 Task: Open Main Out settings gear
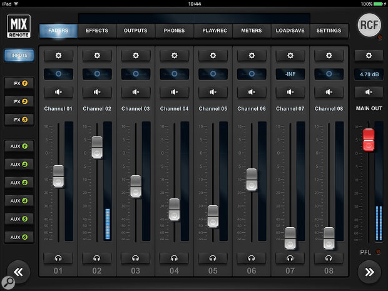[369, 56]
